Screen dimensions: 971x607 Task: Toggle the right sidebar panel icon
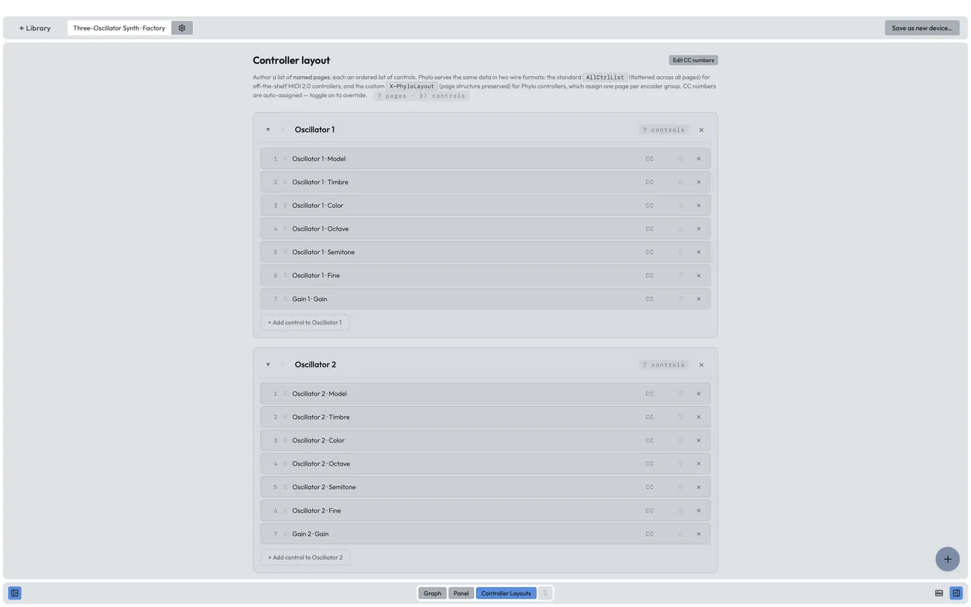click(956, 593)
